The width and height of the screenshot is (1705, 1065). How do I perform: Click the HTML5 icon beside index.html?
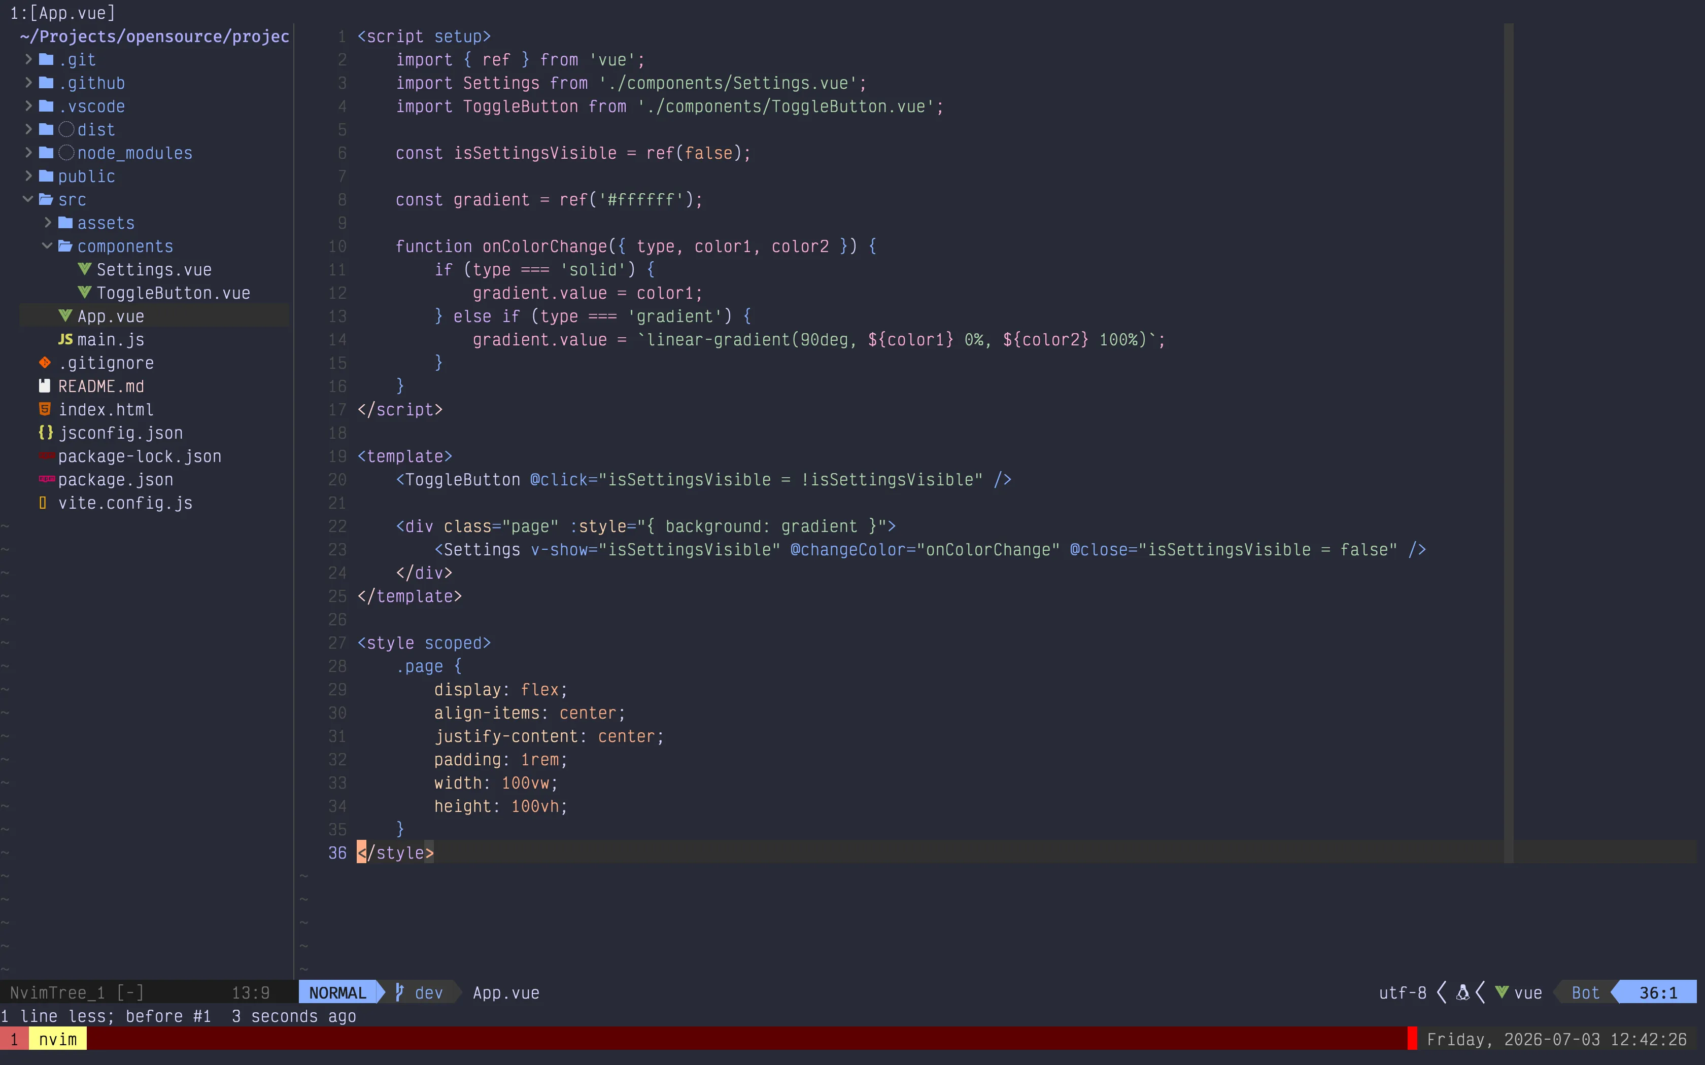[x=45, y=409]
